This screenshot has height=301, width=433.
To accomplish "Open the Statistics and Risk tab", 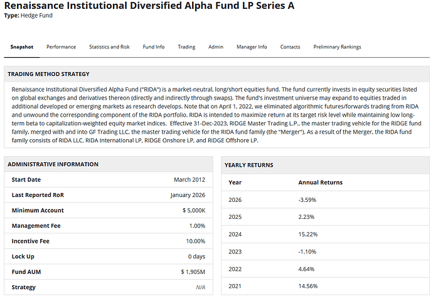I will pyautogui.click(x=109, y=47).
